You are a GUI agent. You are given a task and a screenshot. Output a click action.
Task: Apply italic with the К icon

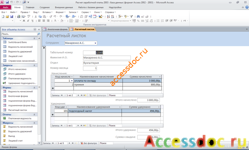[x=28, y=21]
